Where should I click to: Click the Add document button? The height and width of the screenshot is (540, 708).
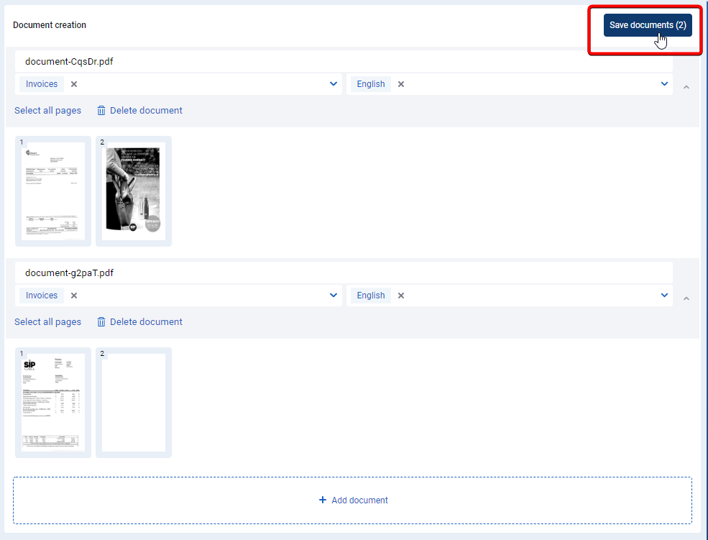click(x=353, y=500)
